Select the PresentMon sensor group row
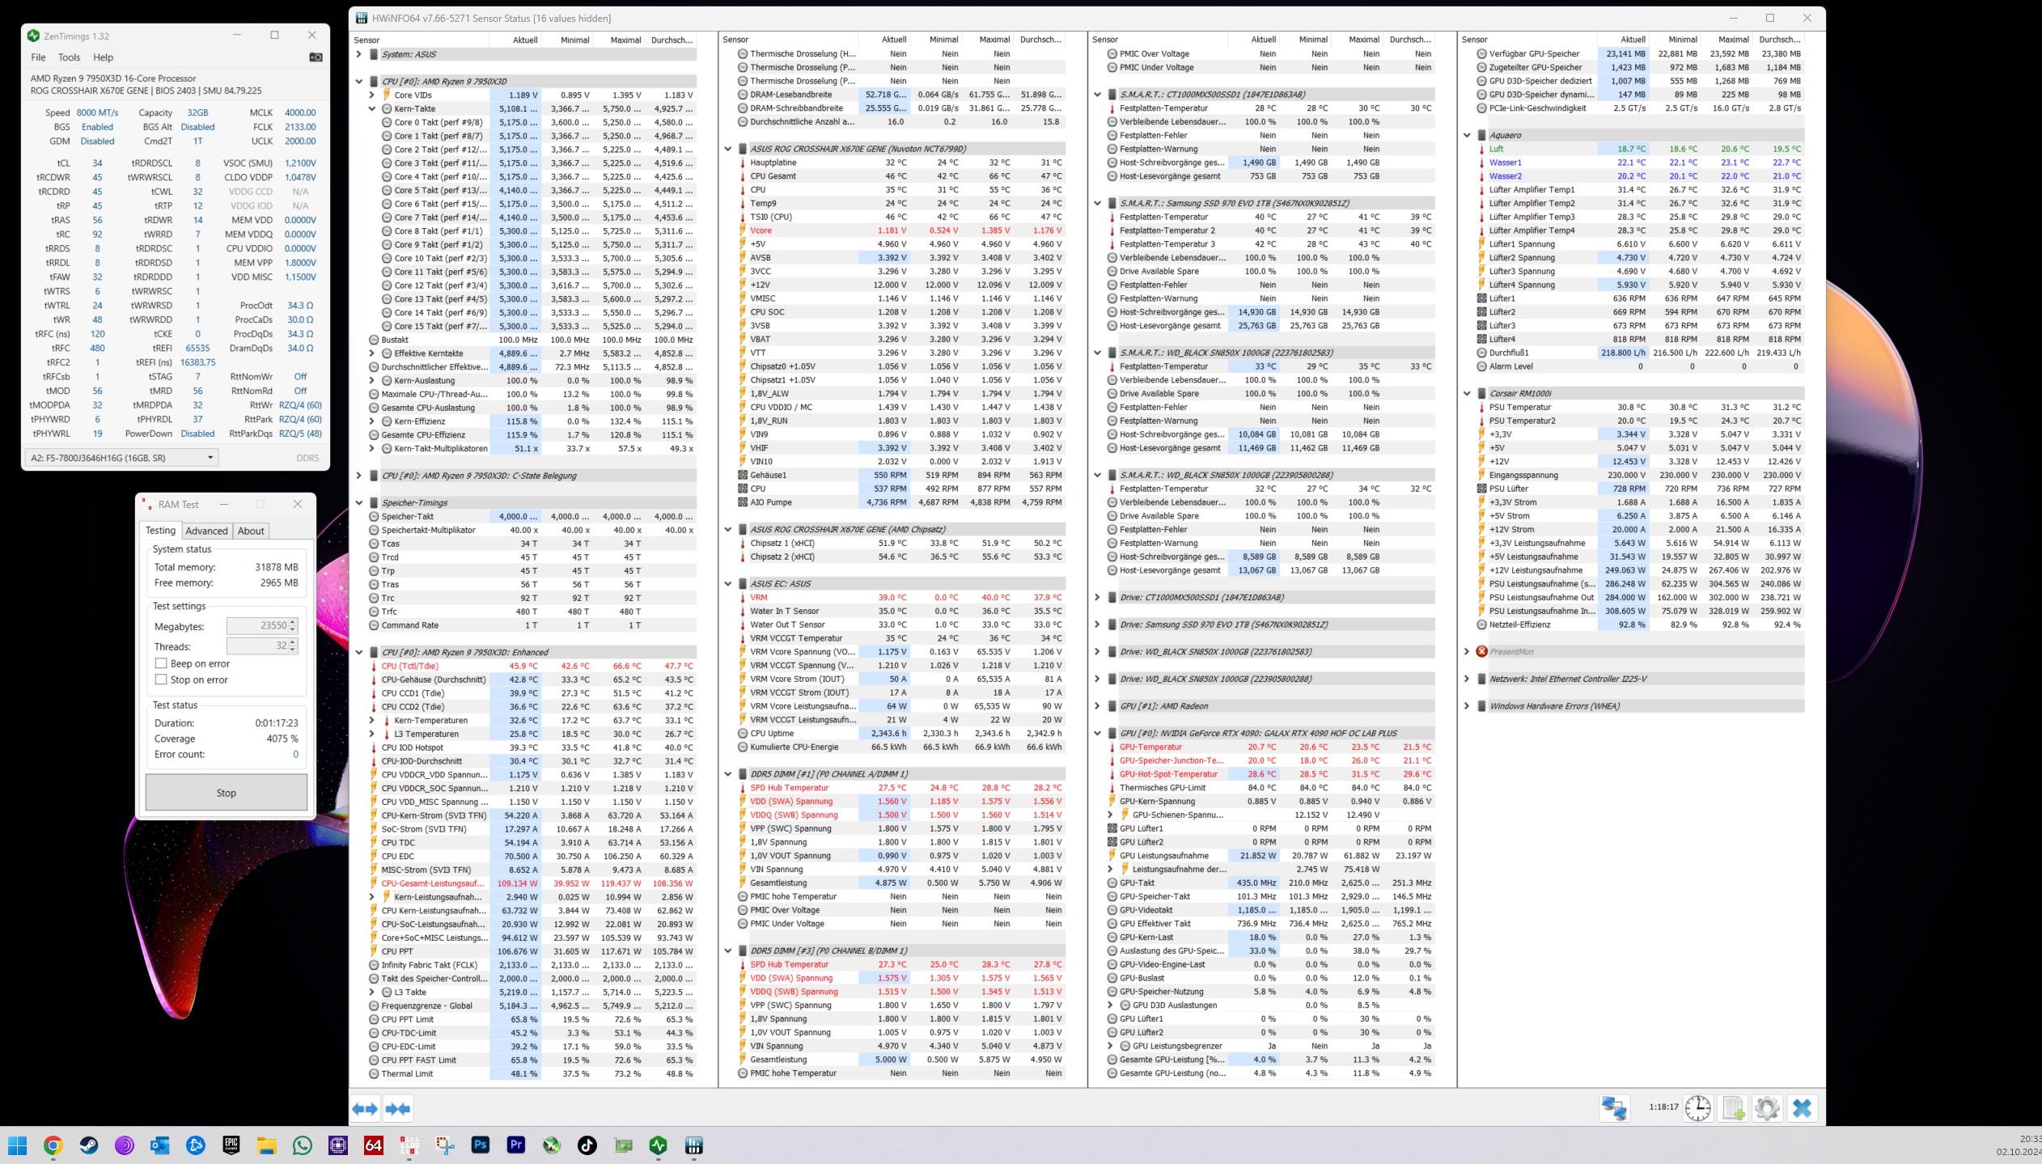 pyautogui.click(x=1639, y=652)
